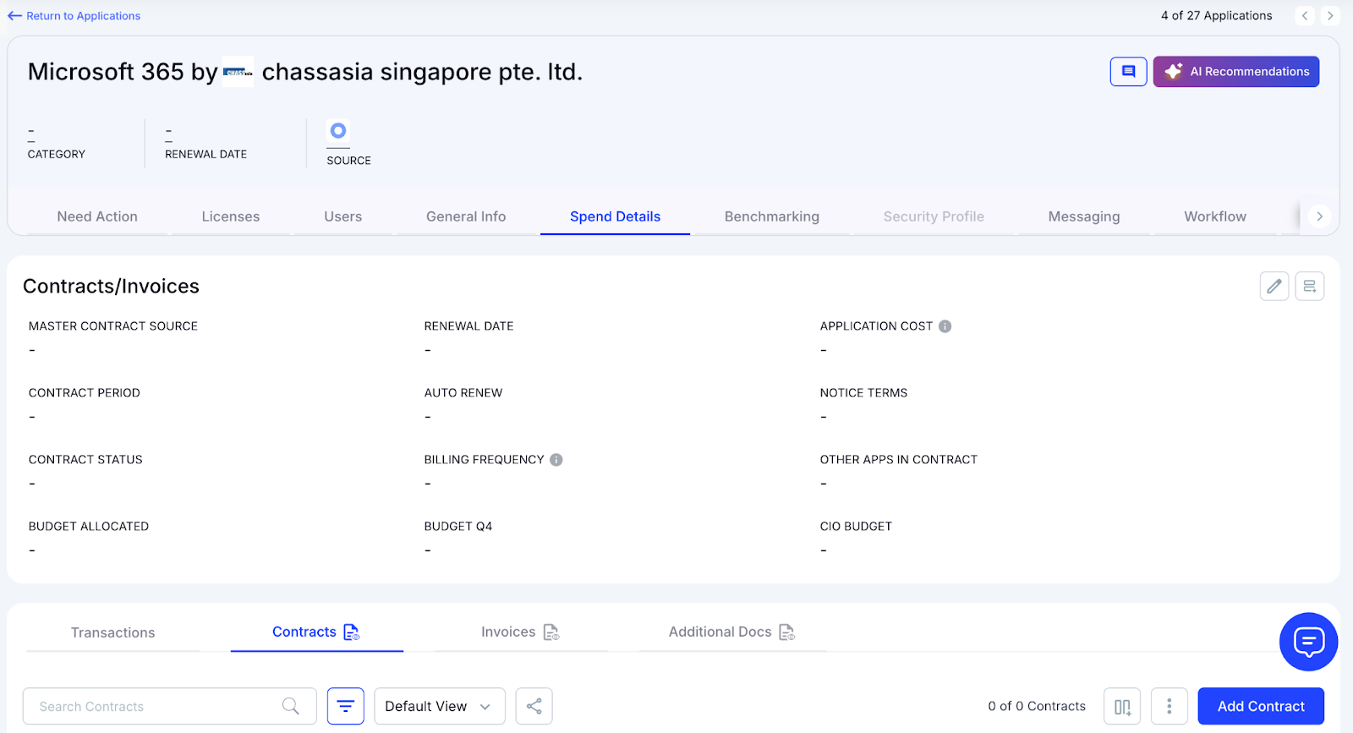Click the Invoices document icon

[551, 632]
